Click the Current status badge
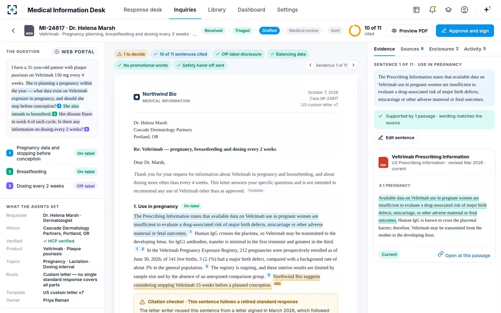This screenshot has width=501, height=313. [389, 255]
